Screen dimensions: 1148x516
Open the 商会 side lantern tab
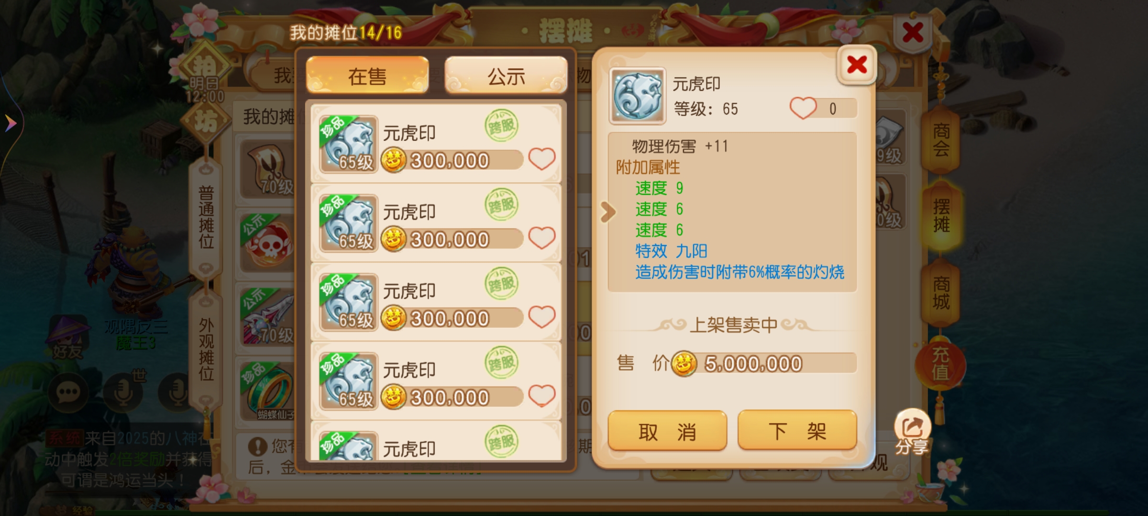(941, 140)
